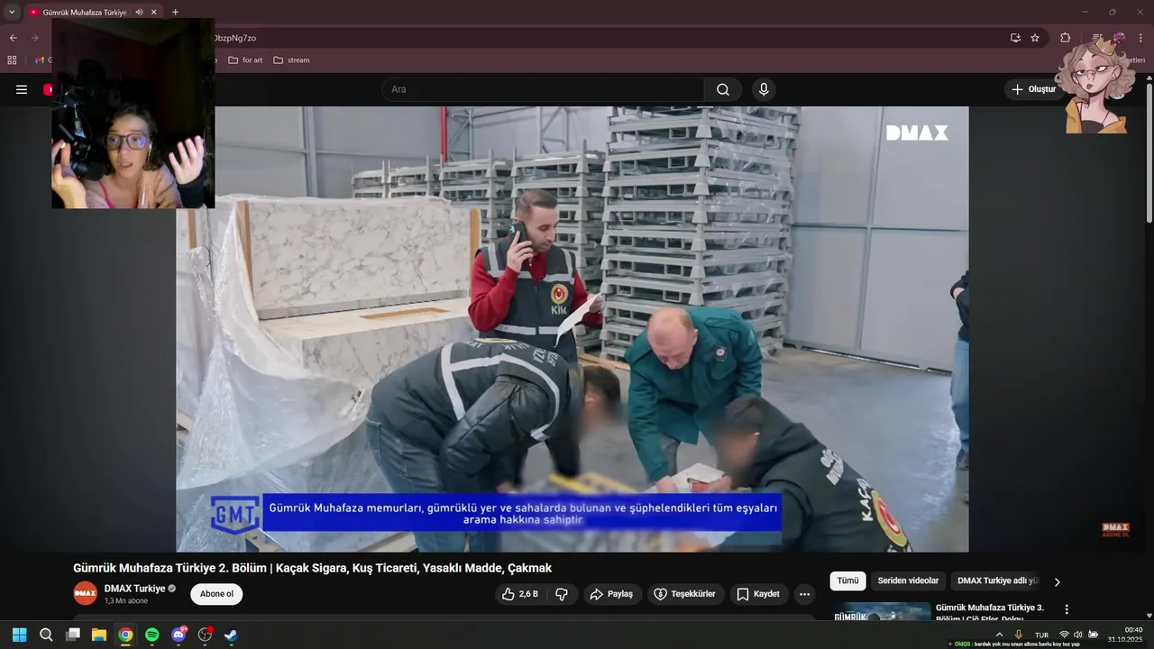Share the video via Paylaş

[612, 594]
